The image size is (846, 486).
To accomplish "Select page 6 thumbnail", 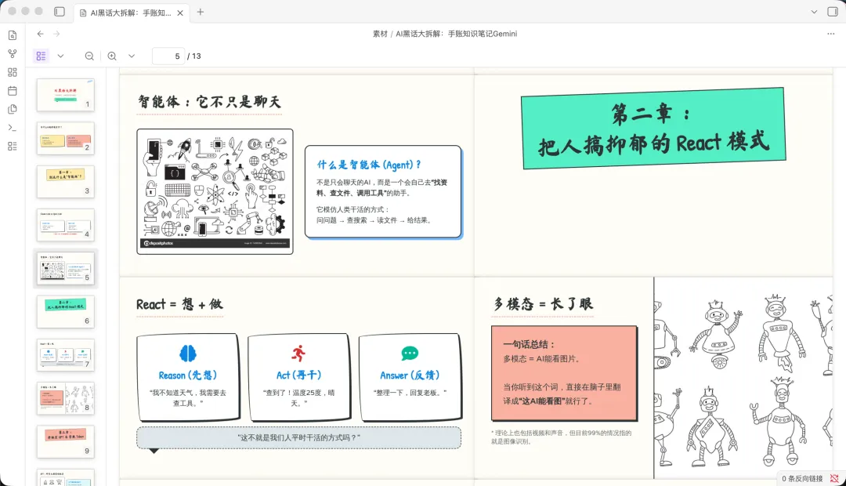I will (x=66, y=311).
